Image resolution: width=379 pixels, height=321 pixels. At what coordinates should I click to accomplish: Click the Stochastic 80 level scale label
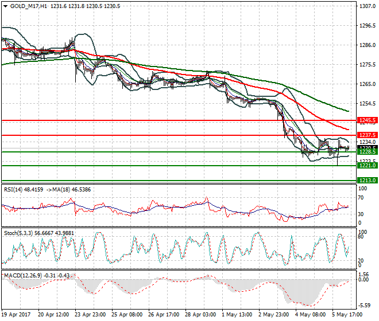(362, 236)
